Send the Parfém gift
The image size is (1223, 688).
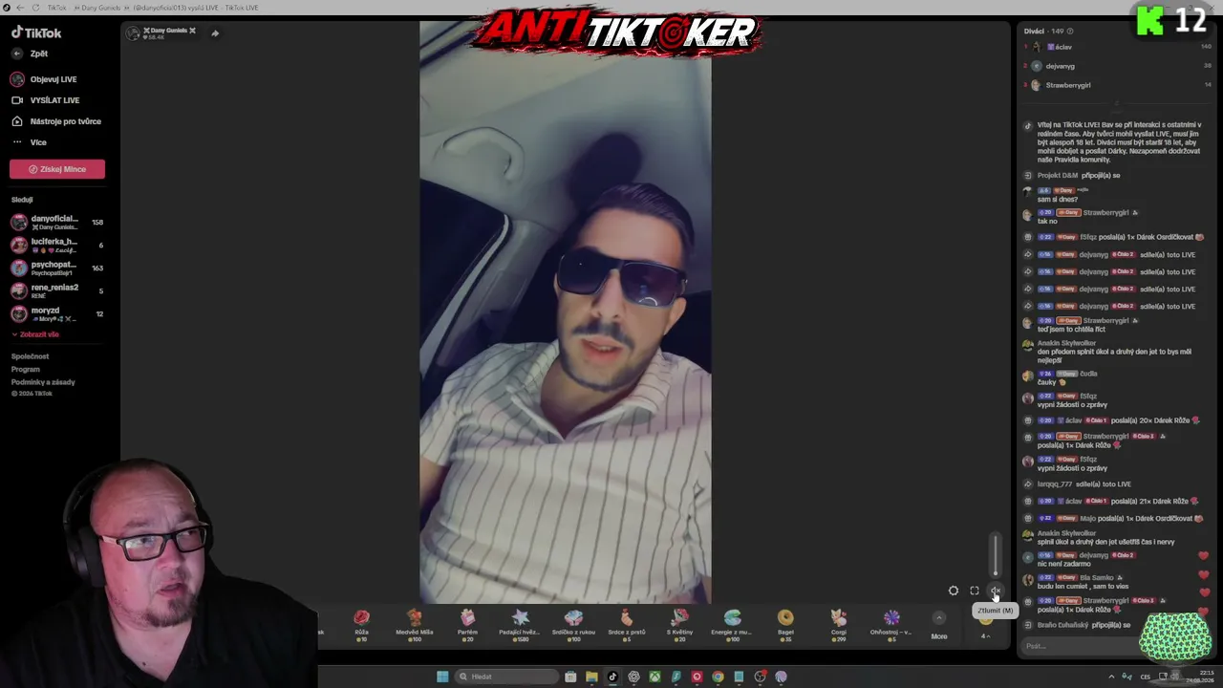tap(467, 624)
